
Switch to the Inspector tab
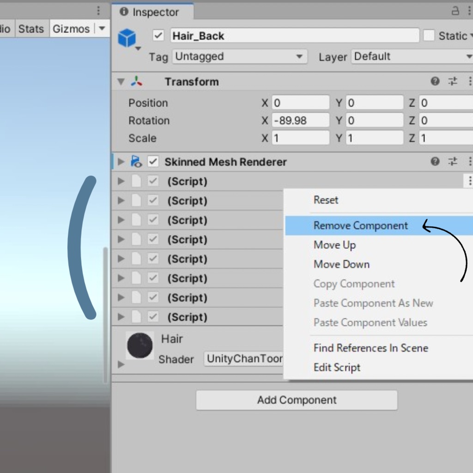coord(152,12)
